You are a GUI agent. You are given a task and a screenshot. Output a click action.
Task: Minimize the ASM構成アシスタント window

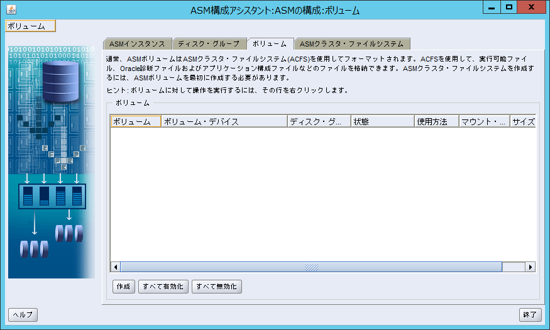pyautogui.click(x=492, y=8)
